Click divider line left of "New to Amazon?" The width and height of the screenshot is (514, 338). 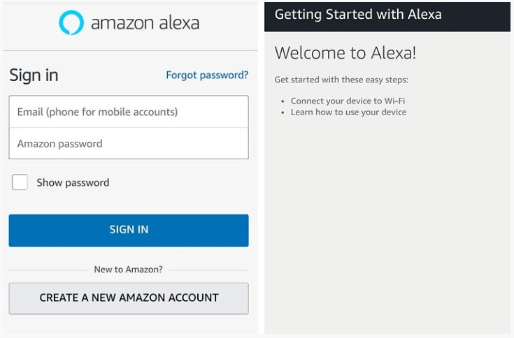pyautogui.click(x=49, y=270)
